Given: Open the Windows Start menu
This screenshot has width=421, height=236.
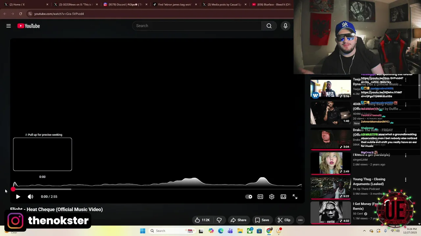Looking at the screenshot, I should (x=142, y=231).
